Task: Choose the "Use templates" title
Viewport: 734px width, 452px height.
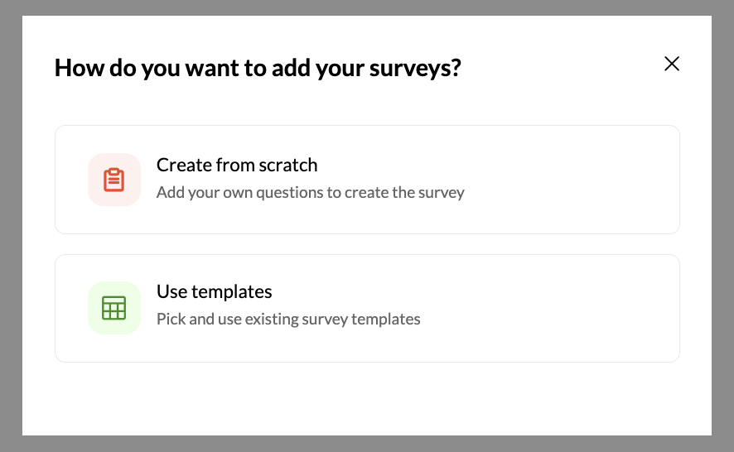Action: 214,291
